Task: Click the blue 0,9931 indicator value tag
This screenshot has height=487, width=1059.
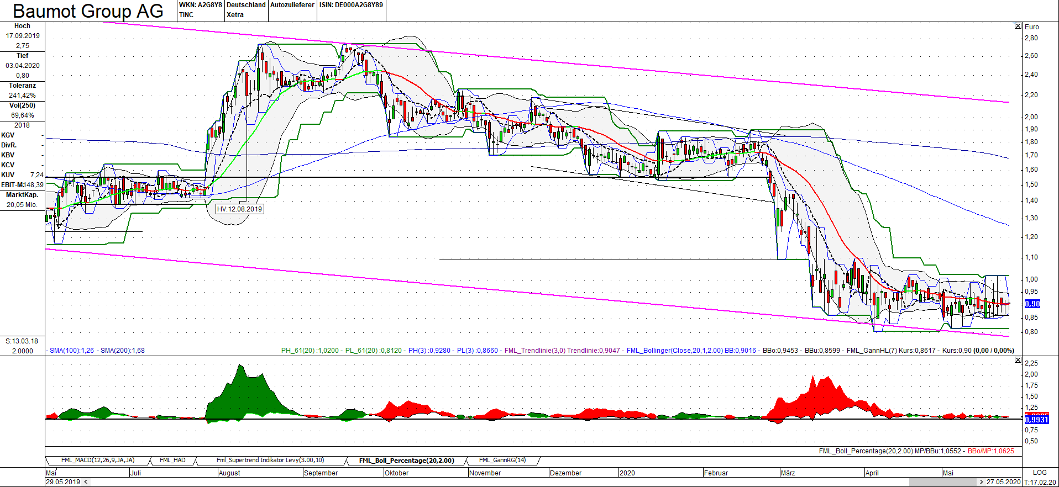Action: click(x=1037, y=420)
